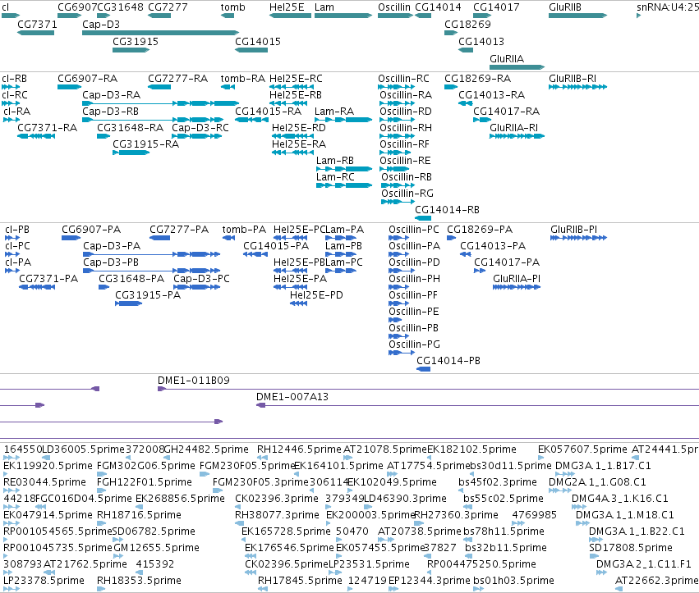
Task: Click the Cap-D3-RA transcript glyph
Action: (160, 103)
